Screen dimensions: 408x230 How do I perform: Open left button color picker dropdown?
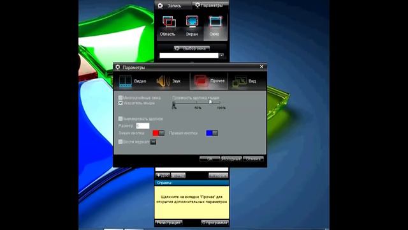(161, 133)
